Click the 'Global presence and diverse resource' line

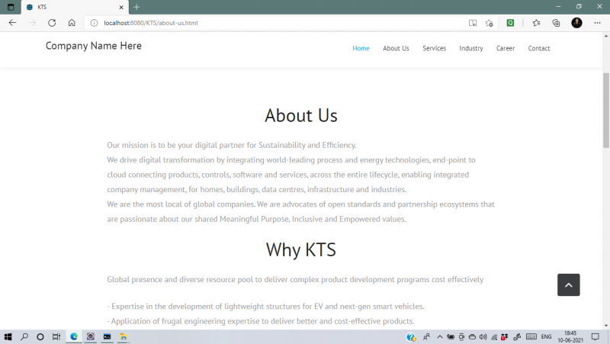click(295, 279)
